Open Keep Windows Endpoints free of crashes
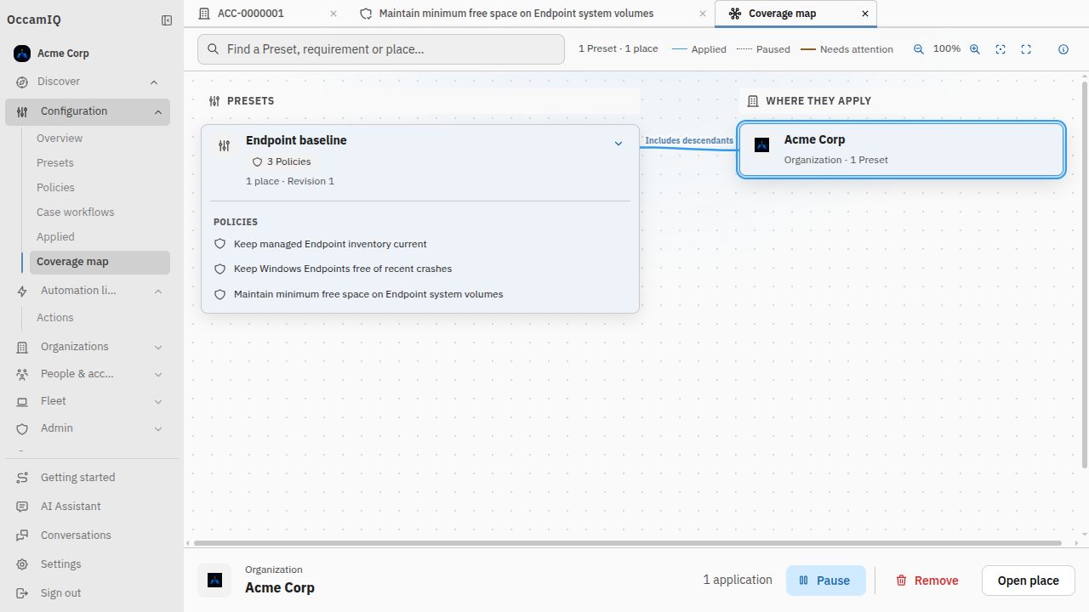The height and width of the screenshot is (612, 1089). coord(343,269)
